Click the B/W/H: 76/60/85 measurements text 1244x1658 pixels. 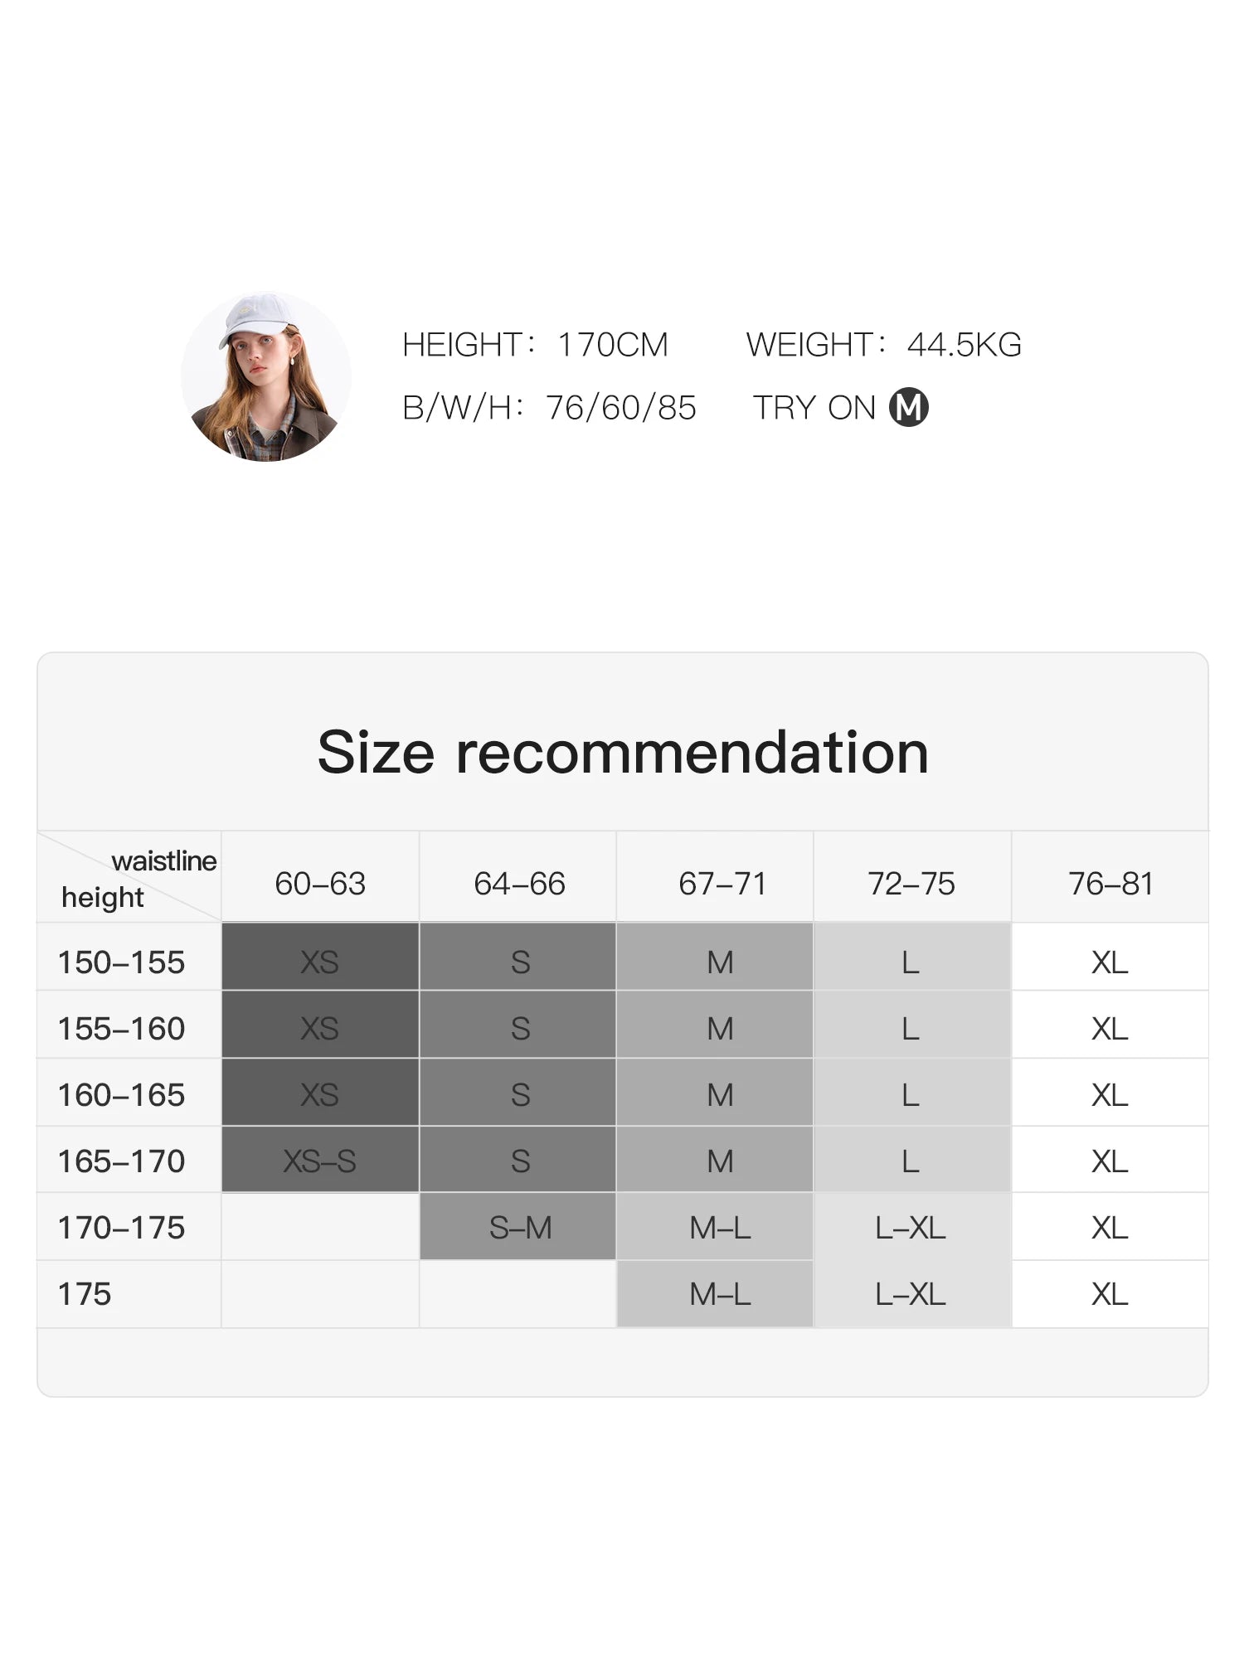(x=549, y=408)
